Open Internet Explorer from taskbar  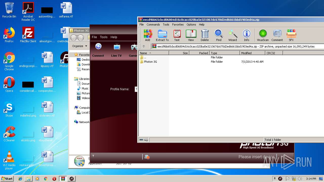point(20,179)
